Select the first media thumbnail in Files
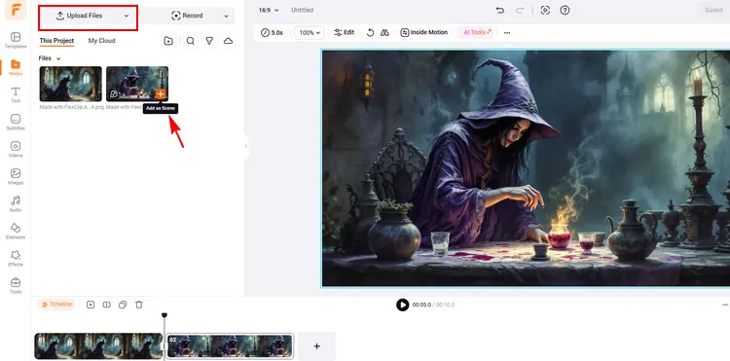Viewport: 730px width, 361px height. (x=71, y=84)
